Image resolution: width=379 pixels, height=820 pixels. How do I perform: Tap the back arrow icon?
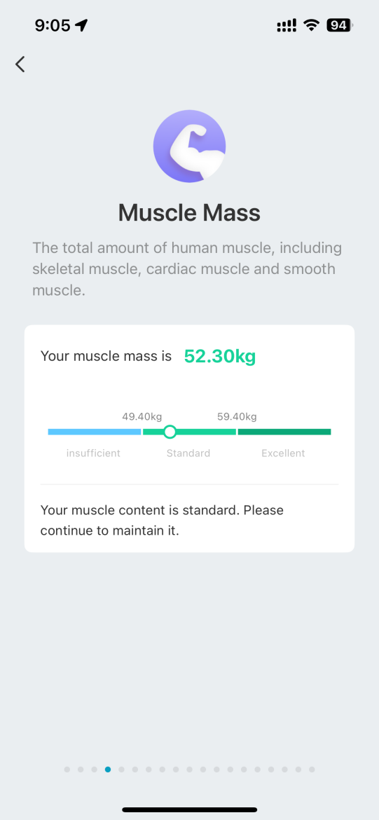pyautogui.click(x=20, y=64)
